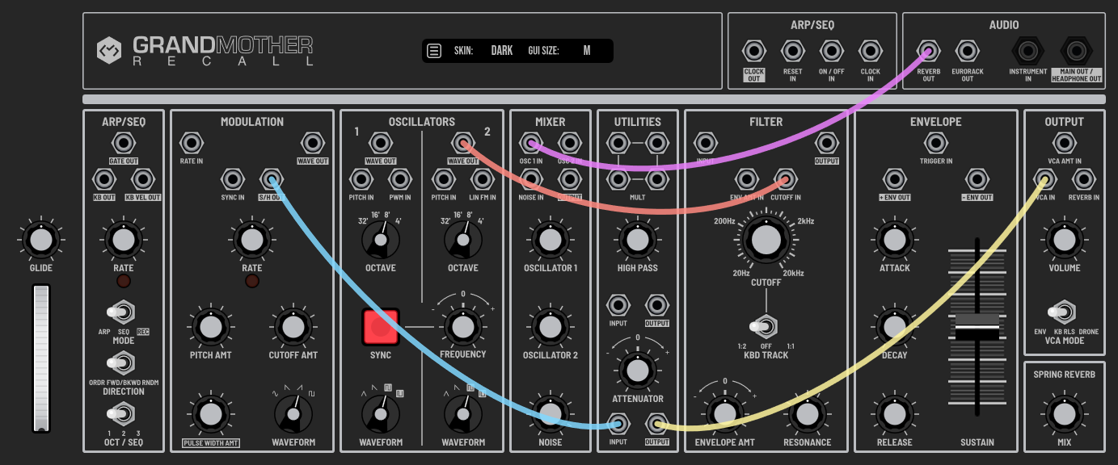
Task: Select the GATE OUT jack
Action: [124, 144]
